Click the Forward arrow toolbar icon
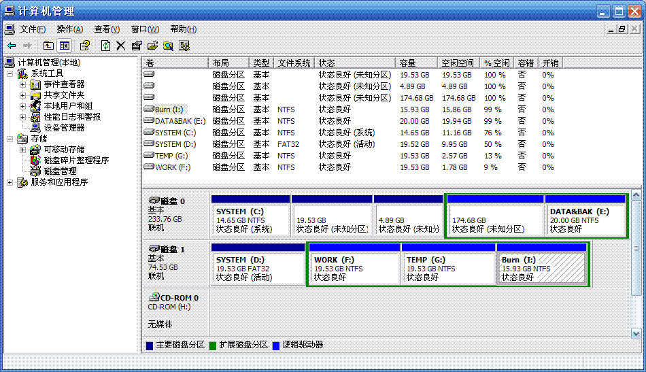Screen dimensions: 646x372 click(x=27, y=46)
